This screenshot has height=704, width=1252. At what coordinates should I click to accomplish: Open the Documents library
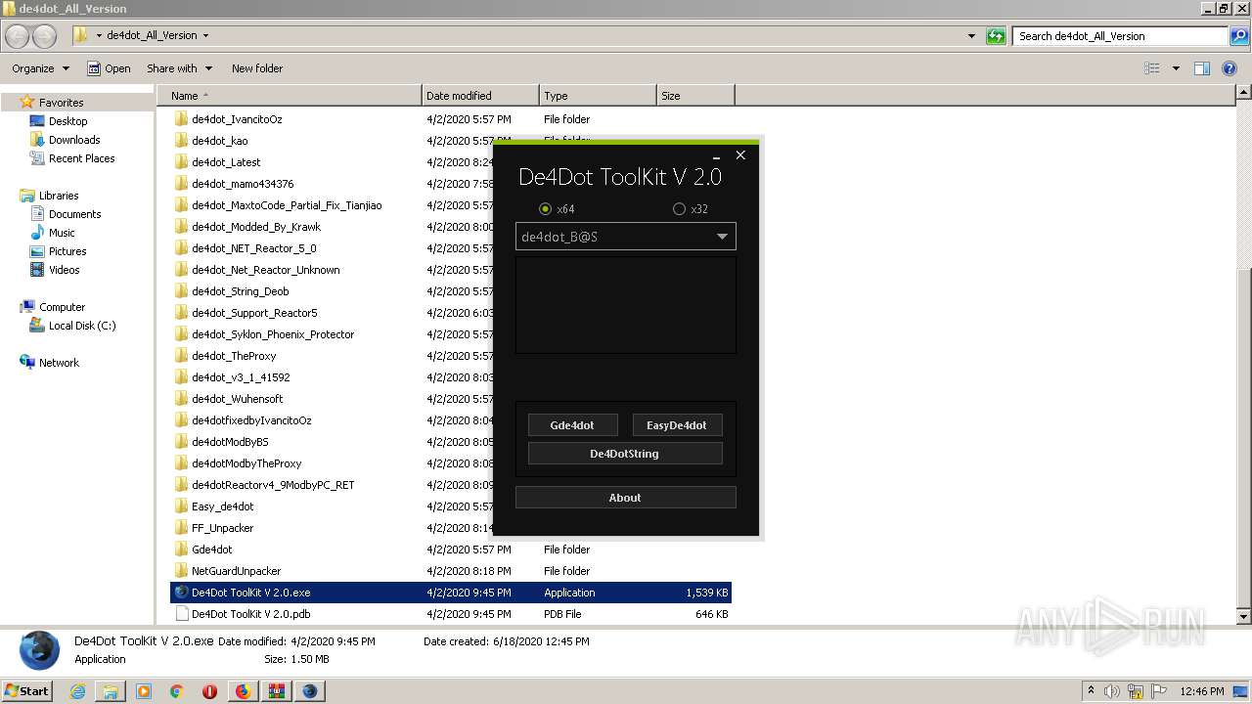point(74,214)
